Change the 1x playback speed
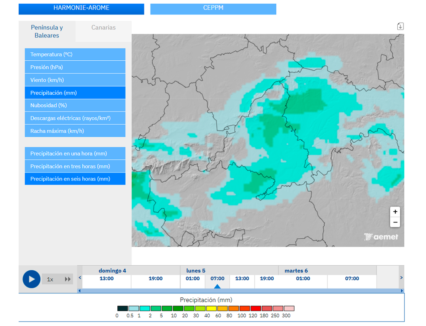Screen dimensions: 426x326 50,279
